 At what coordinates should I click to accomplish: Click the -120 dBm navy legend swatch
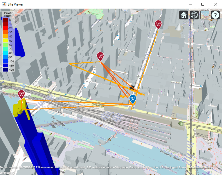point(5,70)
